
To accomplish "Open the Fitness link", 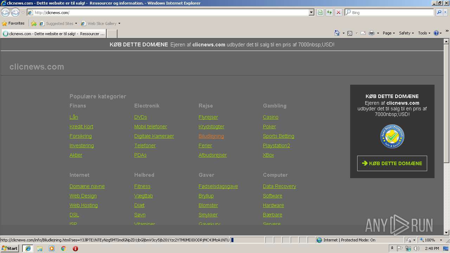I will pos(142,186).
